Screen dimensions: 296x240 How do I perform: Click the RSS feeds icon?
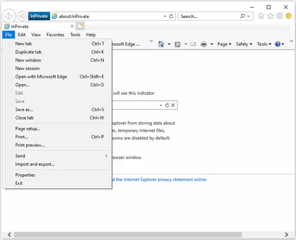coord(178,44)
